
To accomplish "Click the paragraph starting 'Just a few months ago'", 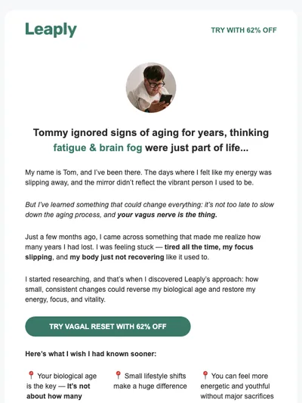I will point(143,247).
